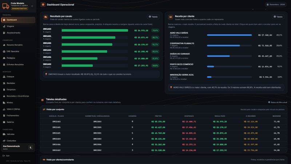Switch Resultado por cavalo to Tabela view
Viewport: 291px width, 164px height.
tap(153, 17)
